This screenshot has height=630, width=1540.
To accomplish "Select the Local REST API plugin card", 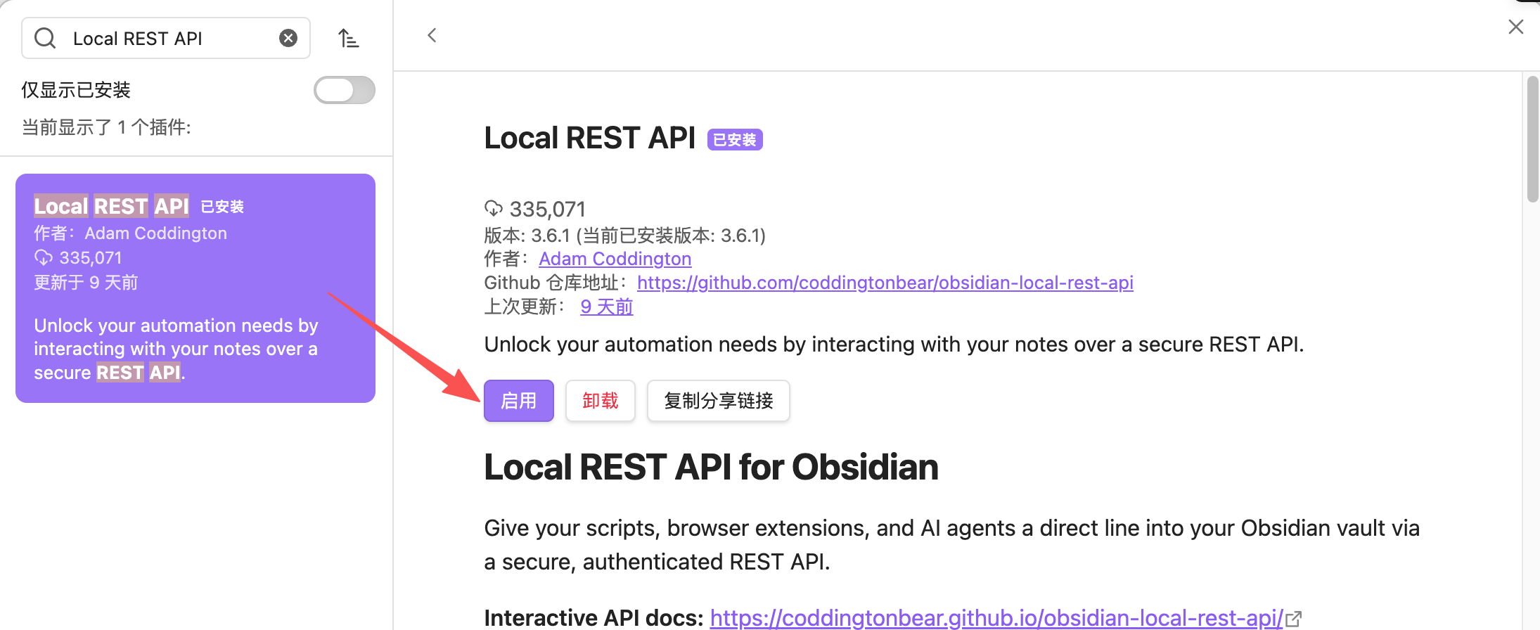I will tap(195, 288).
